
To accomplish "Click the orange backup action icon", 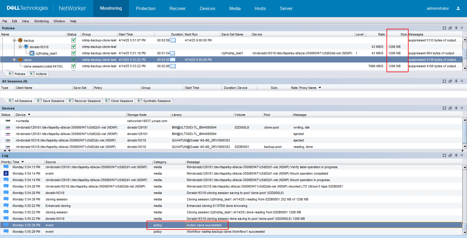I will coord(20,40).
